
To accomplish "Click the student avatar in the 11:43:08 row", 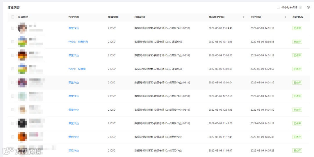I will pyautogui.click(x=22, y=123).
